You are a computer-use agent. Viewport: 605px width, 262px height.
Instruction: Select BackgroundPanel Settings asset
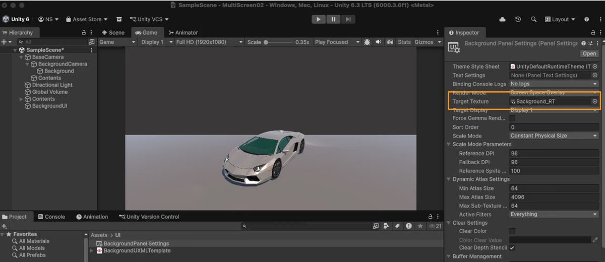click(x=136, y=244)
